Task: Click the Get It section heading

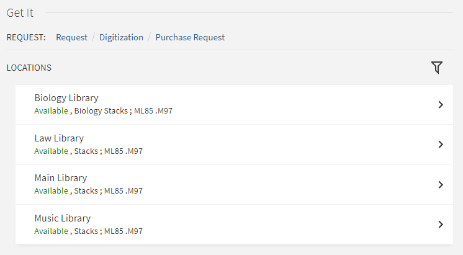Action: [x=20, y=12]
